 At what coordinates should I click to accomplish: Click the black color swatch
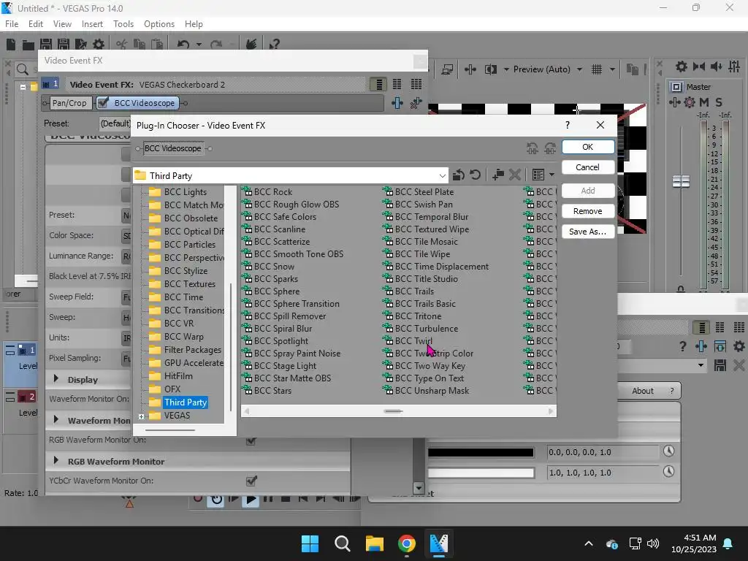coord(481,452)
